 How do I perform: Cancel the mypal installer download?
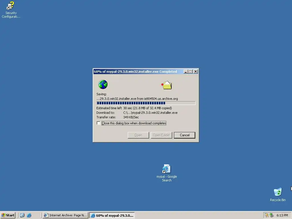tap(184, 135)
